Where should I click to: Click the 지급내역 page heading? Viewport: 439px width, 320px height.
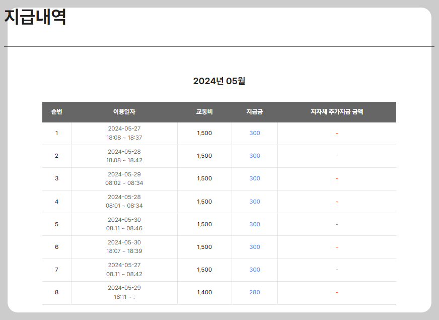(35, 17)
